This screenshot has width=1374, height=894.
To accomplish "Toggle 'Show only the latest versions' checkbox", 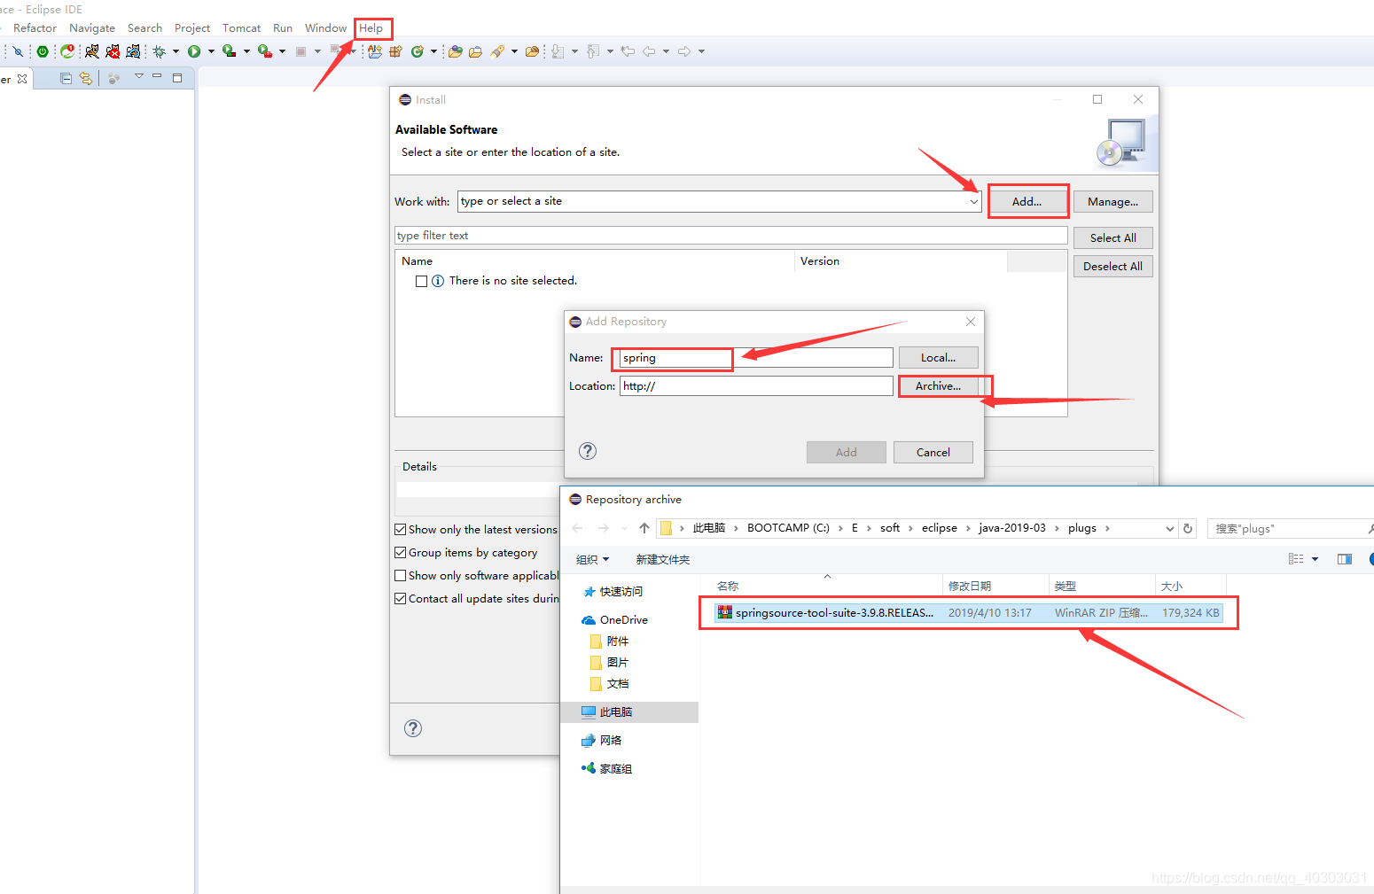I will tap(401, 529).
